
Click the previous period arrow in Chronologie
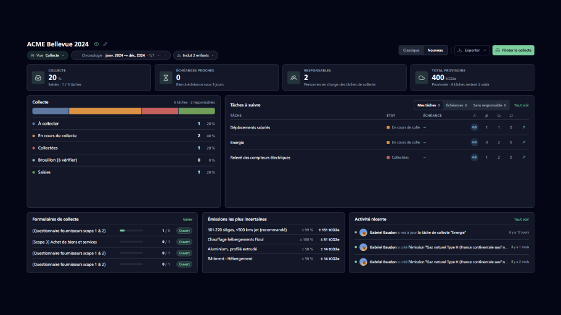coord(76,56)
